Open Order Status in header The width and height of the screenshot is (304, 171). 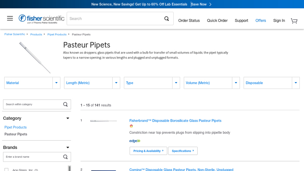click(189, 21)
